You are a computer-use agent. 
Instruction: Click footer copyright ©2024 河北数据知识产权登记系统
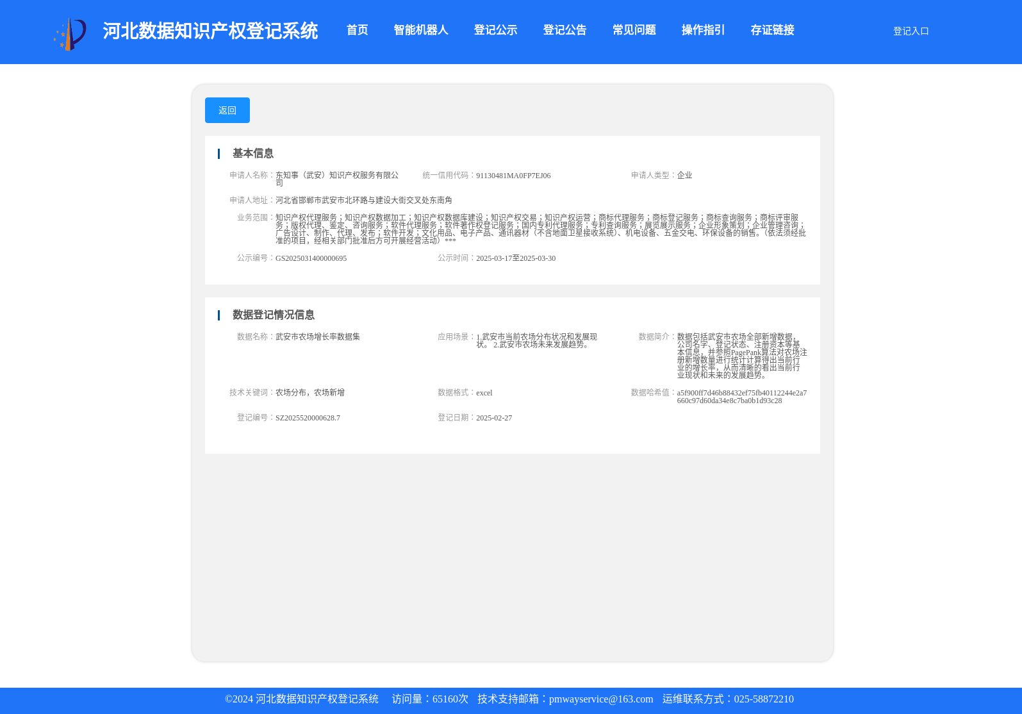pos(302,699)
